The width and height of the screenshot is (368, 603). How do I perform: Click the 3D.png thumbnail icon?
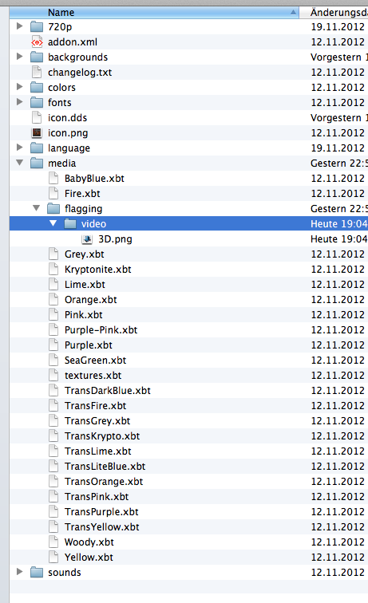pyautogui.click(x=87, y=239)
